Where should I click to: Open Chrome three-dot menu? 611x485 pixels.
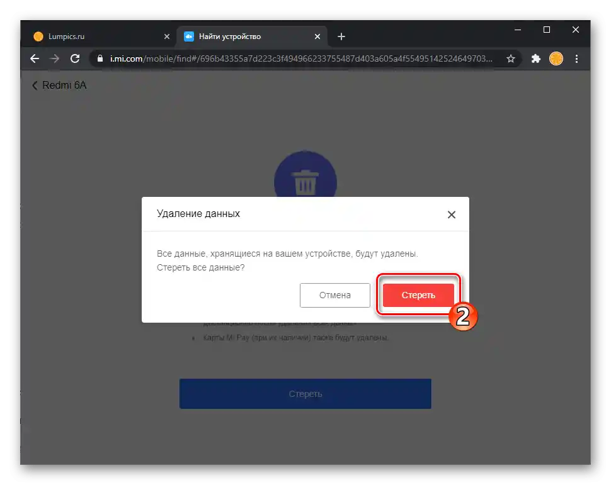[x=577, y=59]
